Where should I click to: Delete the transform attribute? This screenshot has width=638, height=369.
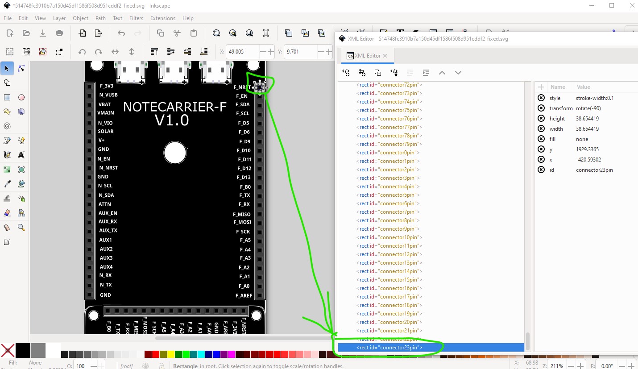[x=541, y=108]
